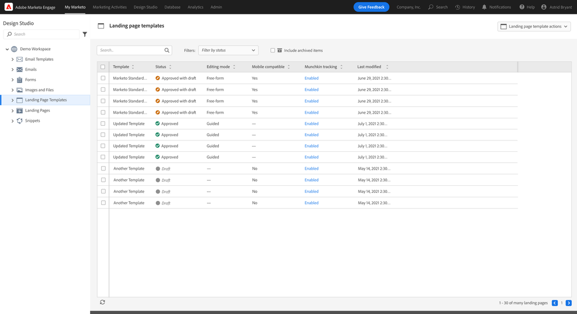Click the Design Studio sidebar search field
The width and height of the screenshot is (577, 314).
tap(42, 34)
